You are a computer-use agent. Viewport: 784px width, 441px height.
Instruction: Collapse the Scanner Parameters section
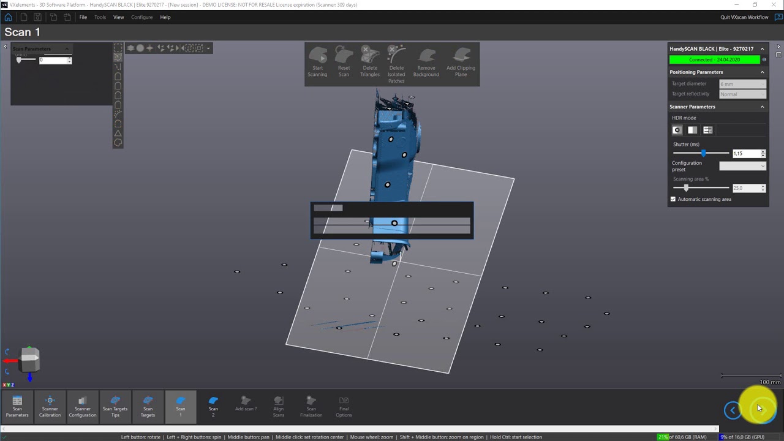point(762,107)
